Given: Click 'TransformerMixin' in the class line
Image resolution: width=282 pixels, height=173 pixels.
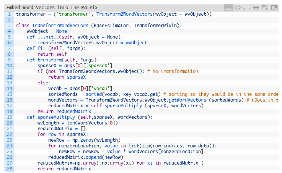Looking at the screenshot, I should [155, 26].
